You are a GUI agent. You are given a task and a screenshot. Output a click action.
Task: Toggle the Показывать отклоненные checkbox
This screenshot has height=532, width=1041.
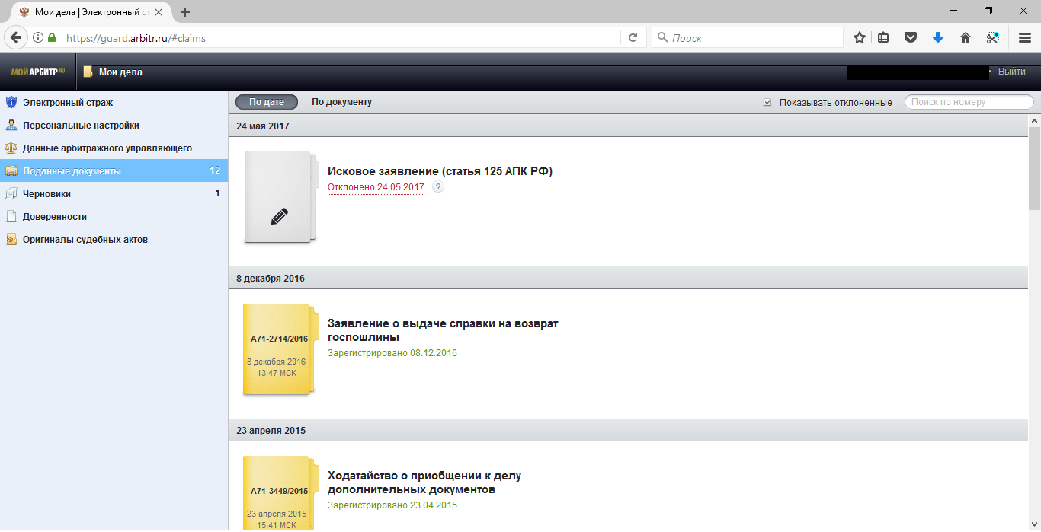point(767,102)
